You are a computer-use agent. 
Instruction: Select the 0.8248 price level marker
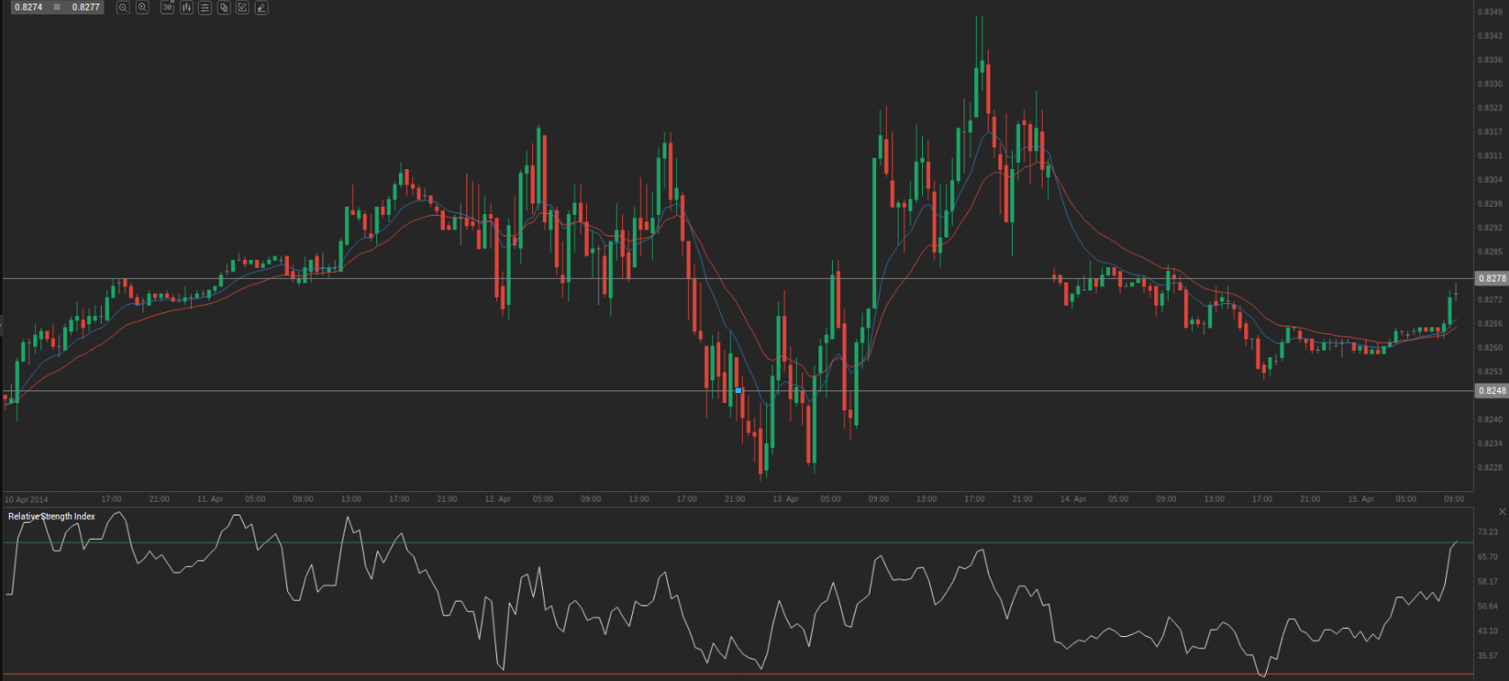pyautogui.click(x=1491, y=391)
